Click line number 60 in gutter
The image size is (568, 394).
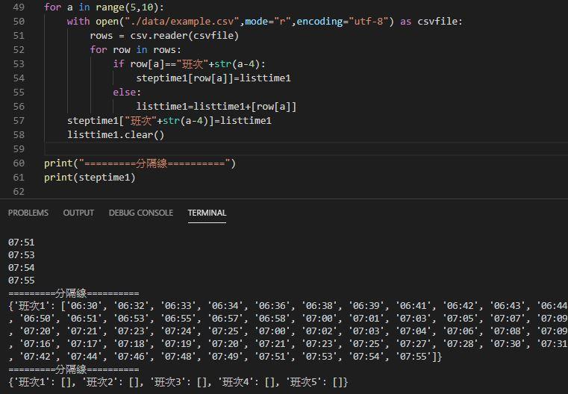click(x=19, y=163)
